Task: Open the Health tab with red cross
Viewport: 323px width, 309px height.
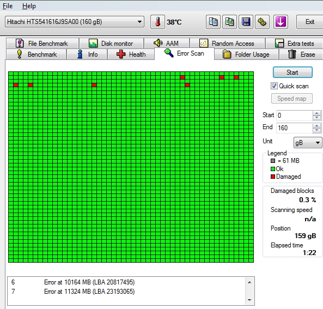Action: pos(131,54)
